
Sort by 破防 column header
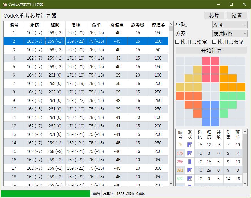(x=55, y=25)
